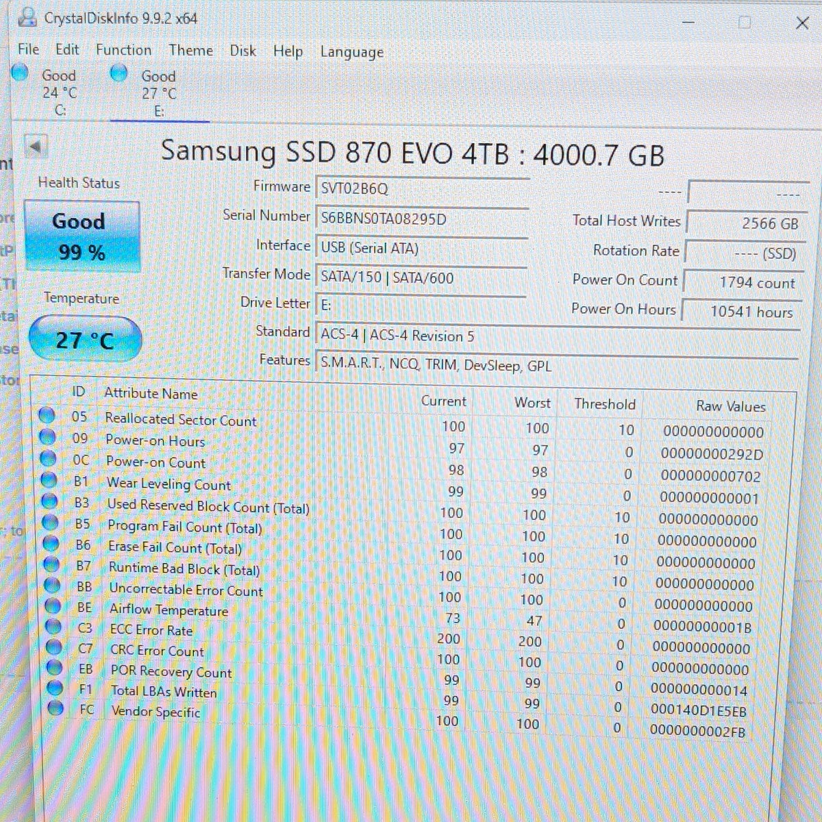
Task: Click raw value 0000000002FB
Action: tap(697, 732)
